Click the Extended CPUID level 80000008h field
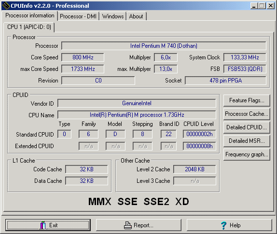 click(x=199, y=146)
